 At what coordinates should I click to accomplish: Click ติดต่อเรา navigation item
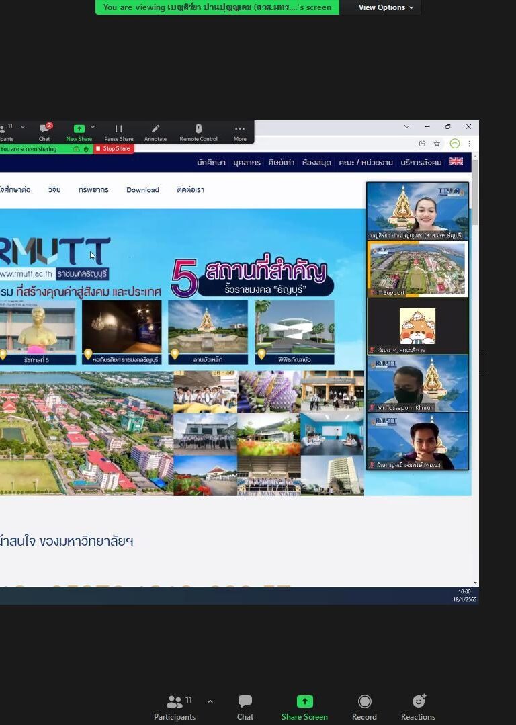click(191, 189)
